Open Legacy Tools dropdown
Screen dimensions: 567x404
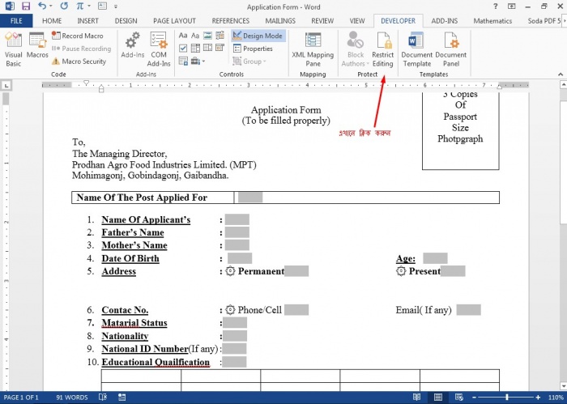point(198,61)
